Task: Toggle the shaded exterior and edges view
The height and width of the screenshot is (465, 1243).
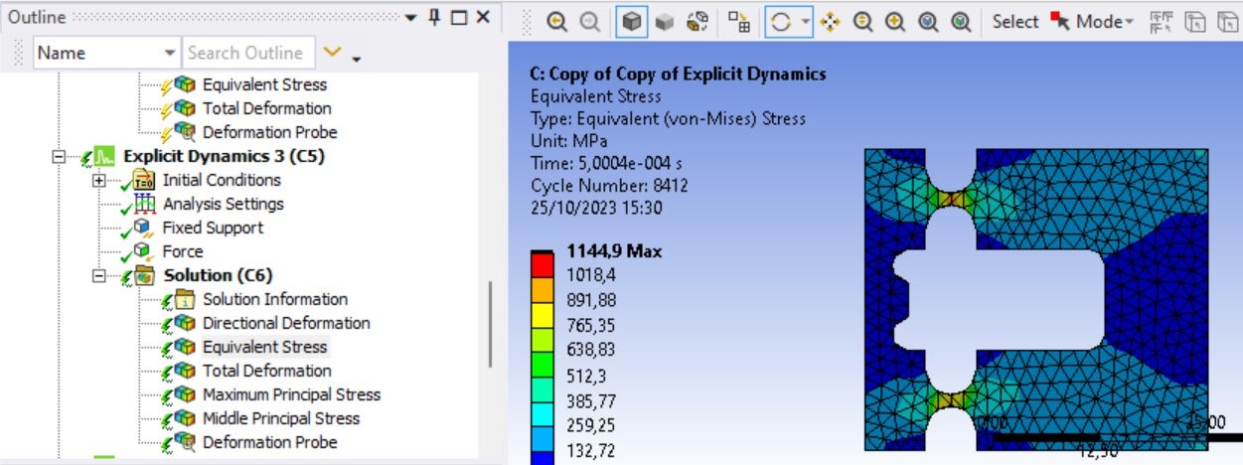Action: click(630, 22)
